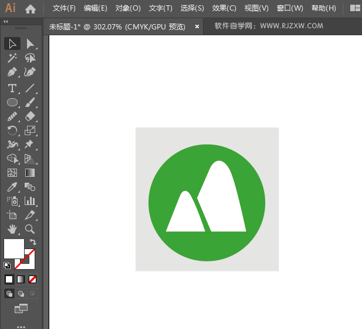
Task: Reset default fill and stroke
Action: (7, 266)
